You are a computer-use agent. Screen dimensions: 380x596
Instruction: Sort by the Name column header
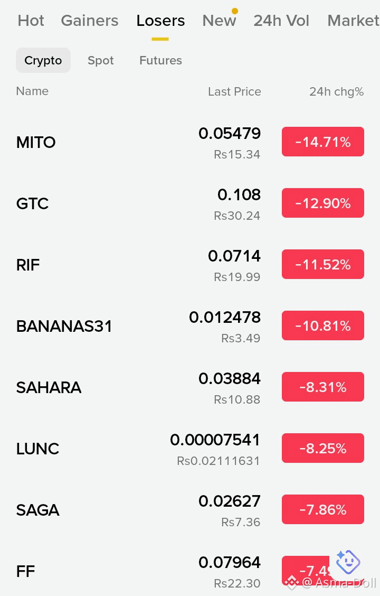(x=32, y=91)
